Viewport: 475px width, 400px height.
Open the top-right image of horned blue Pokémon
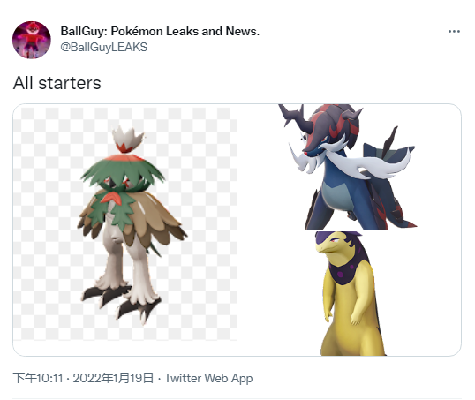349,166
